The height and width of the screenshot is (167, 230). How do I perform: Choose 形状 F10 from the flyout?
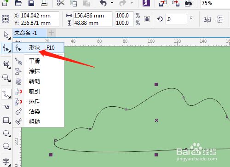[38, 48]
